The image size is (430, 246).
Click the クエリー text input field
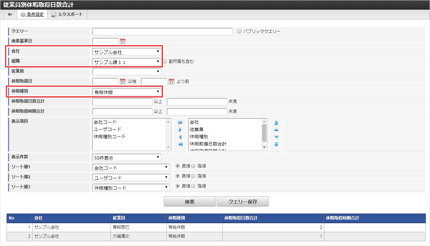point(162,32)
